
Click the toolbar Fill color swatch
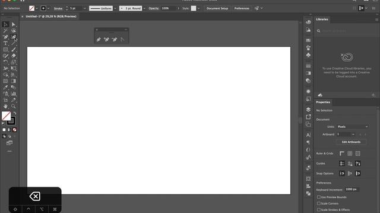click(x=6, y=116)
